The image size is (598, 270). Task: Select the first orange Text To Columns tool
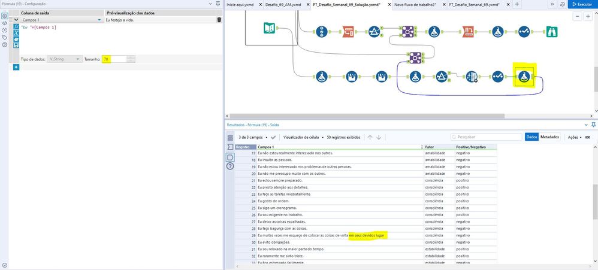pyautogui.click(x=348, y=32)
